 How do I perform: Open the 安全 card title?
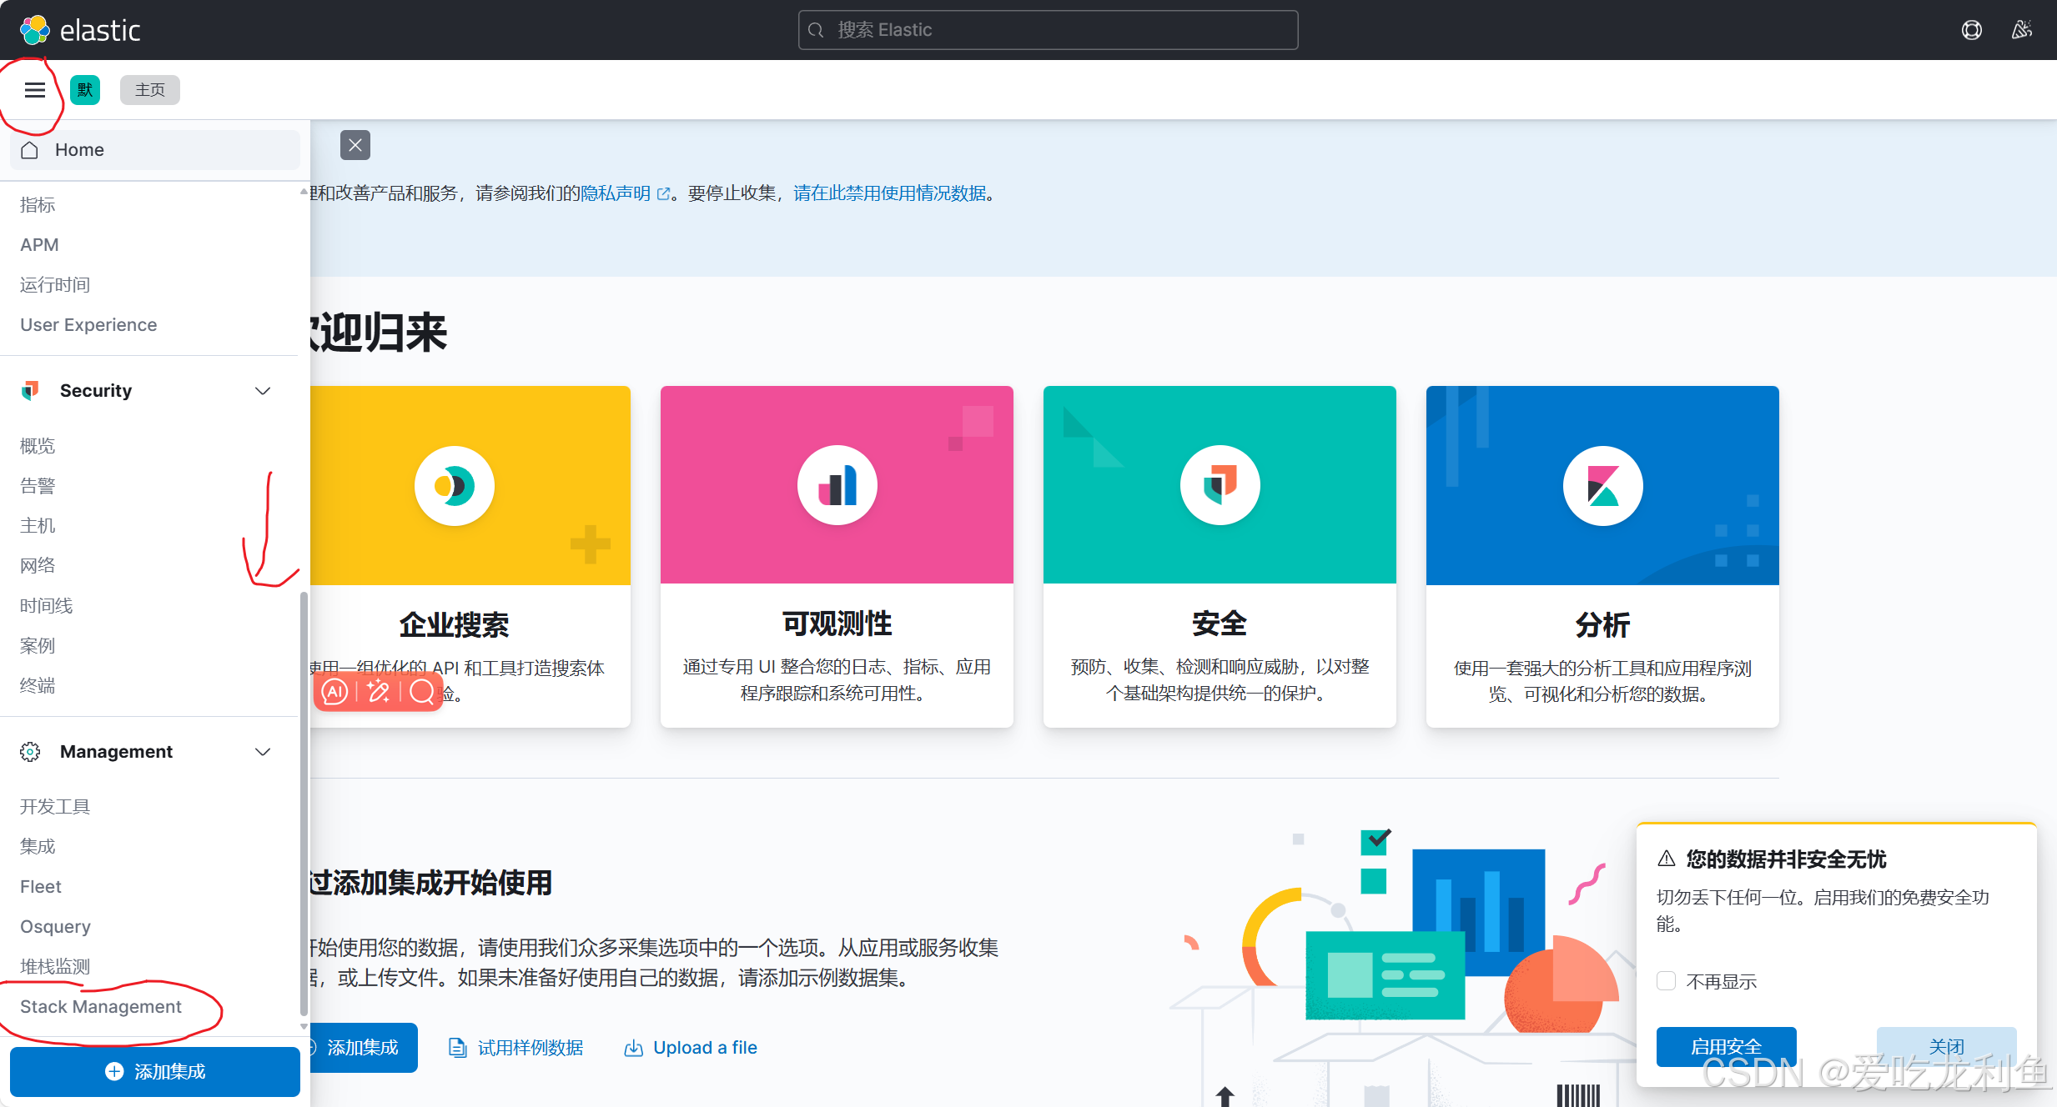click(1220, 624)
